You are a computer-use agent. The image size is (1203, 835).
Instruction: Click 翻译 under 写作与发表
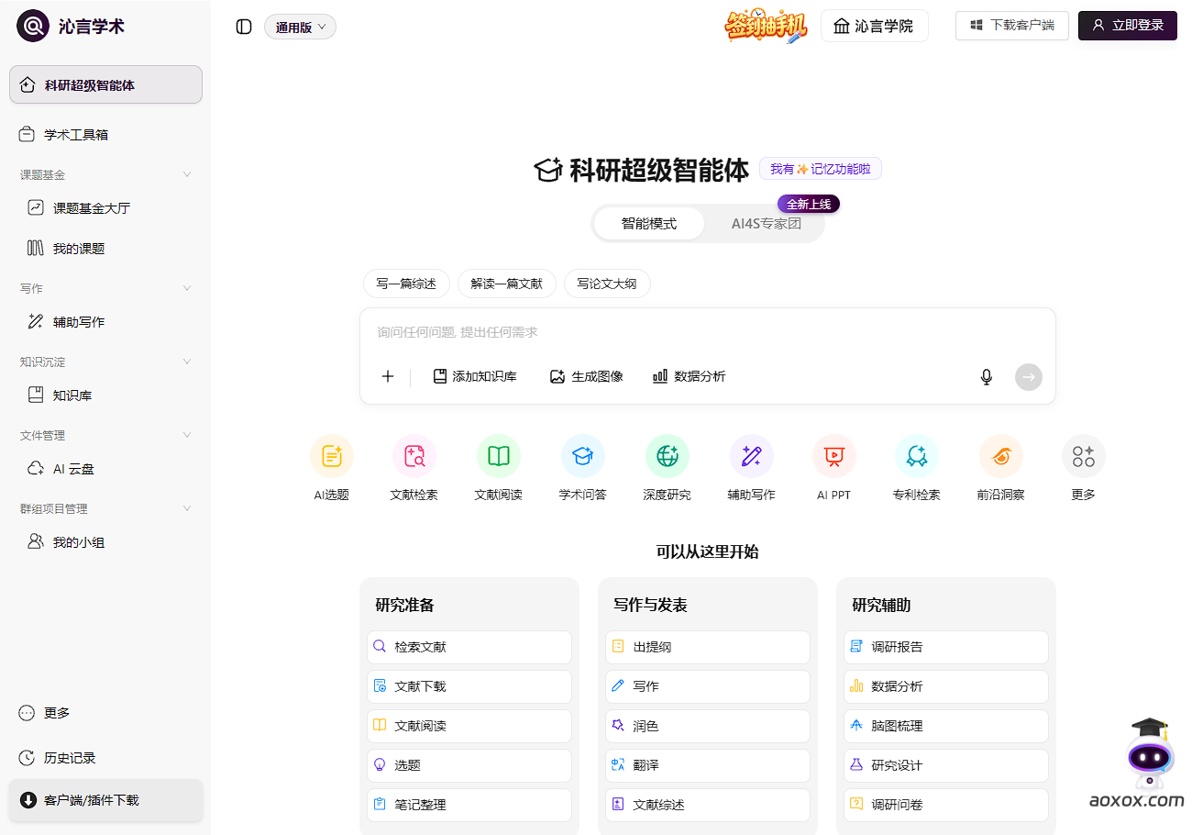pyautogui.click(x=708, y=765)
